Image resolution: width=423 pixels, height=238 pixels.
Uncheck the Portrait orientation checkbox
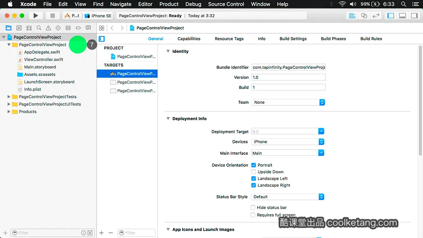tap(254, 165)
